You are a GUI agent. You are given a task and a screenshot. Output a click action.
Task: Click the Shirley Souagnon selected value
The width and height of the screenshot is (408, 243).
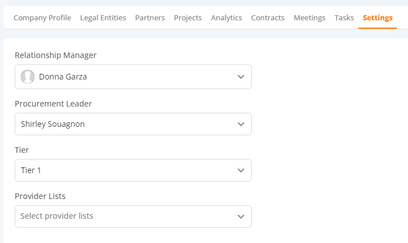tap(53, 124)
